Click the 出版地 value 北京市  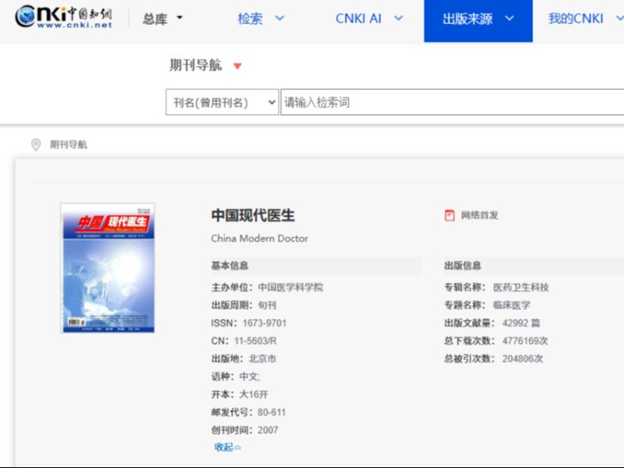(262, 358)
